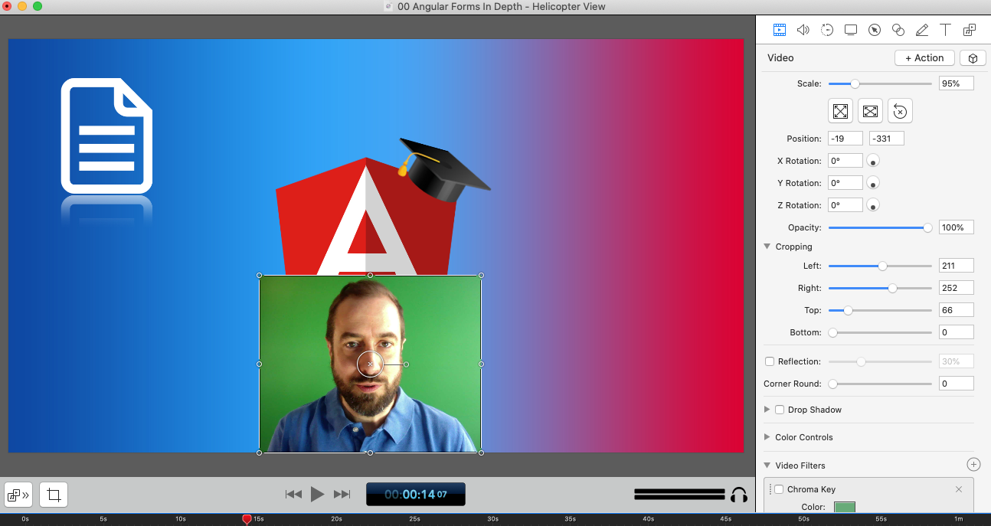
Task: Remove the Chroma Key filter
Action: (x=959, y=489)
